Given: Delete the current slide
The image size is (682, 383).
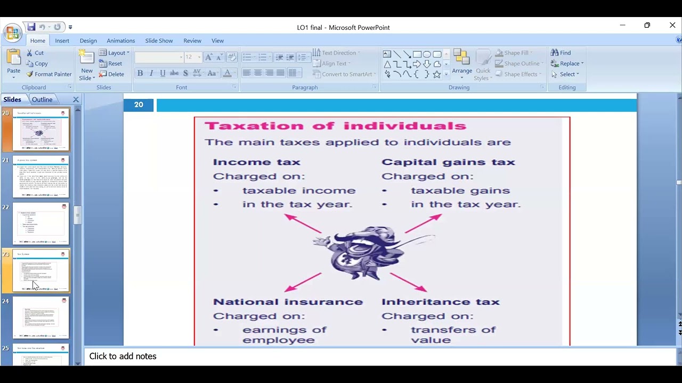Looking at the screenshot, I should [112, 74].
